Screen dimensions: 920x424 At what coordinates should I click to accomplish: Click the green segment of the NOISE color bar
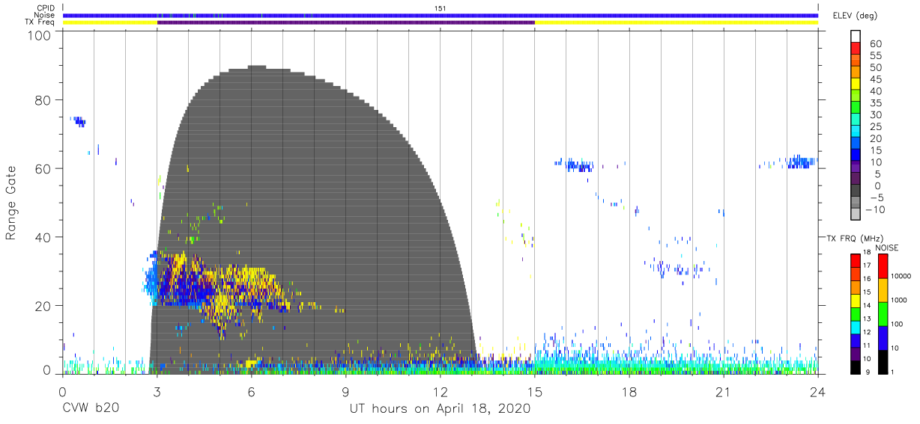pos(883,314)
